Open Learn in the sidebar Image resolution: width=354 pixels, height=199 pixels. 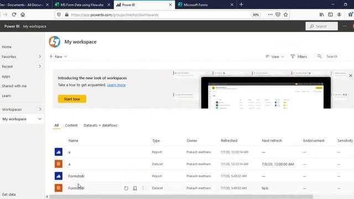(6, 96)
